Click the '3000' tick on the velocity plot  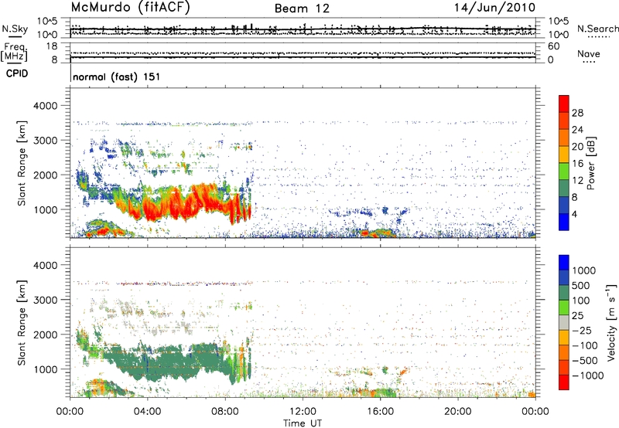[45, 300]
